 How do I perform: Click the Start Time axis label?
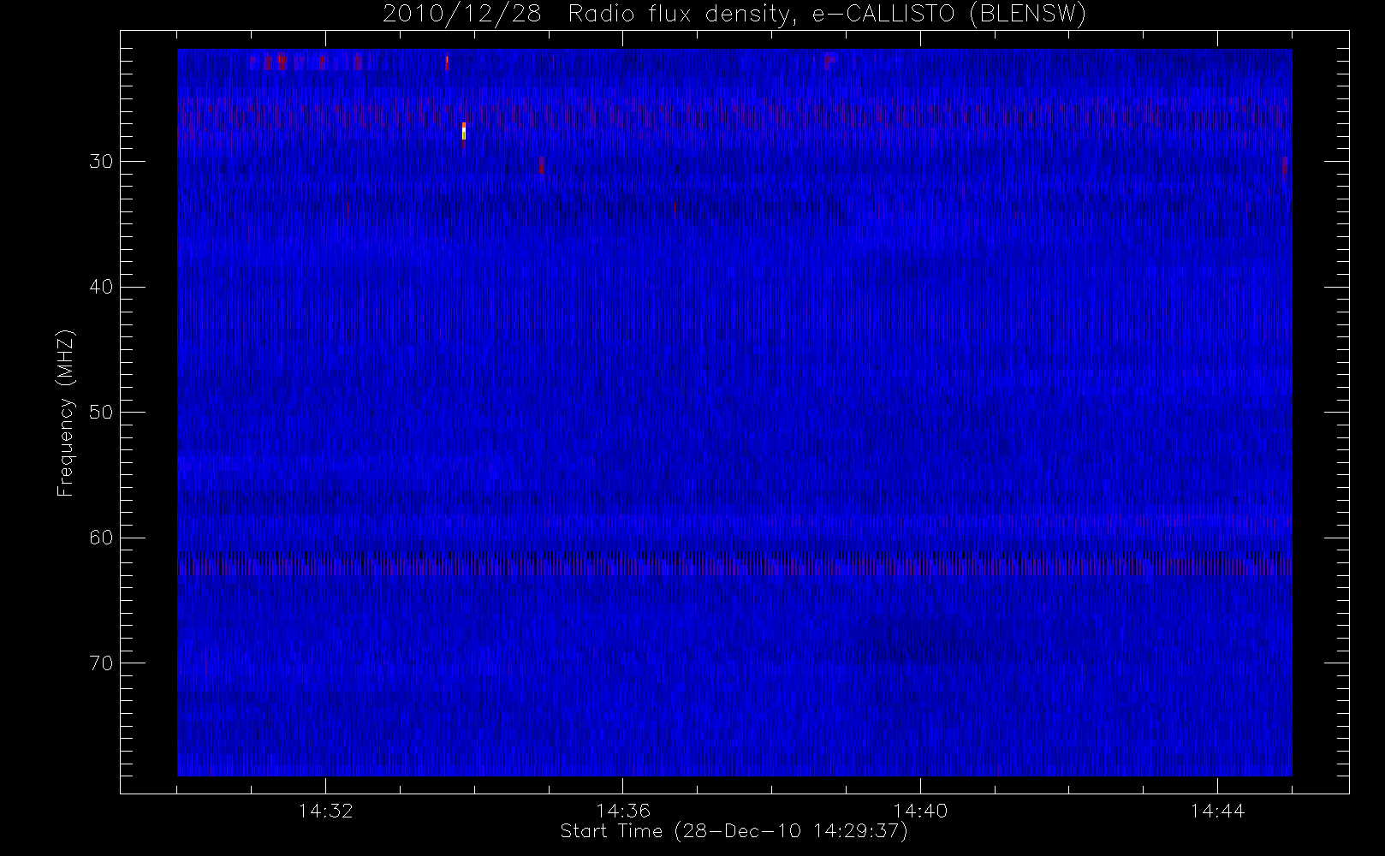pos(734,831)
